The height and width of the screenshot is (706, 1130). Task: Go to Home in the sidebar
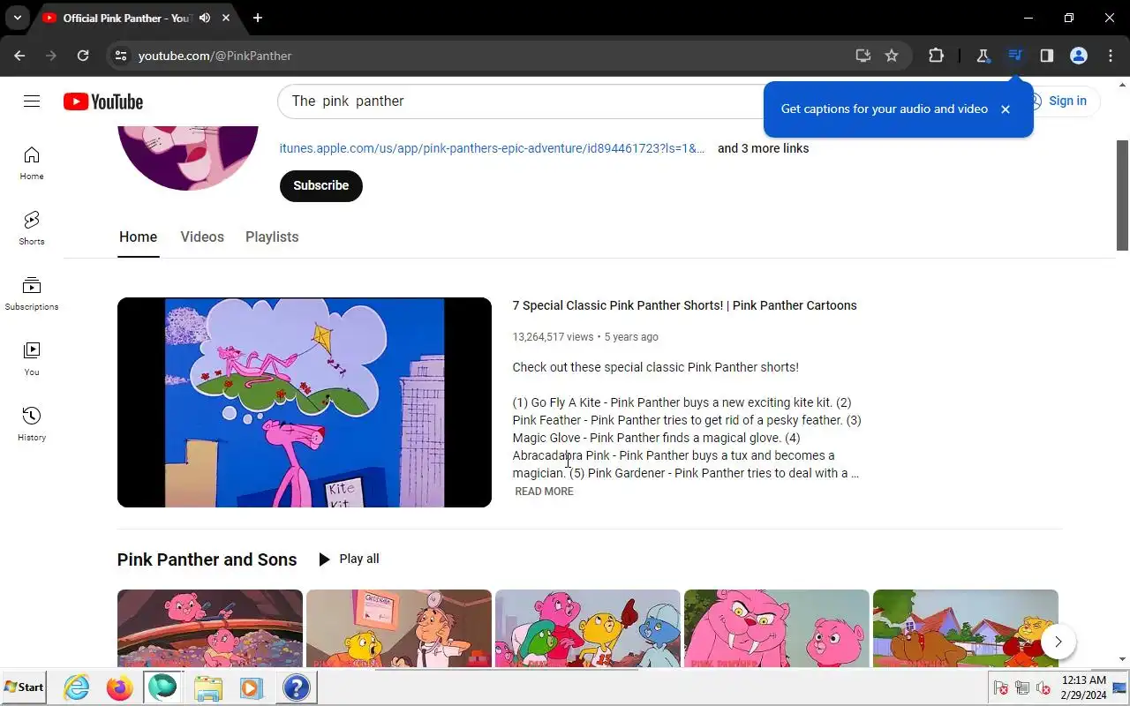[32, 163]
